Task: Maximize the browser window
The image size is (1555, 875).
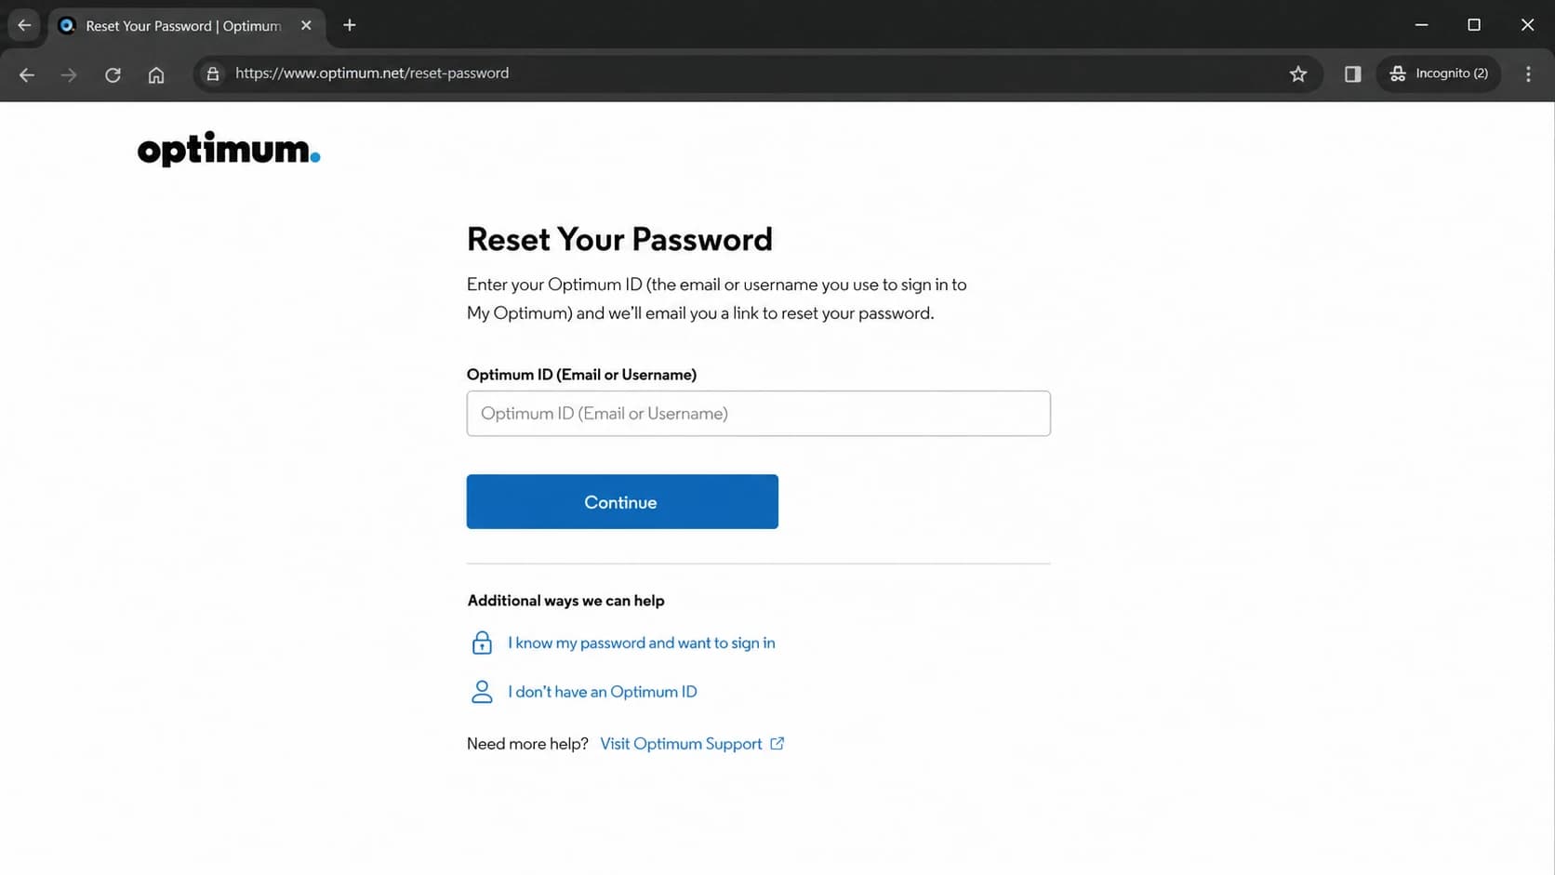Action: point(1474,25)
